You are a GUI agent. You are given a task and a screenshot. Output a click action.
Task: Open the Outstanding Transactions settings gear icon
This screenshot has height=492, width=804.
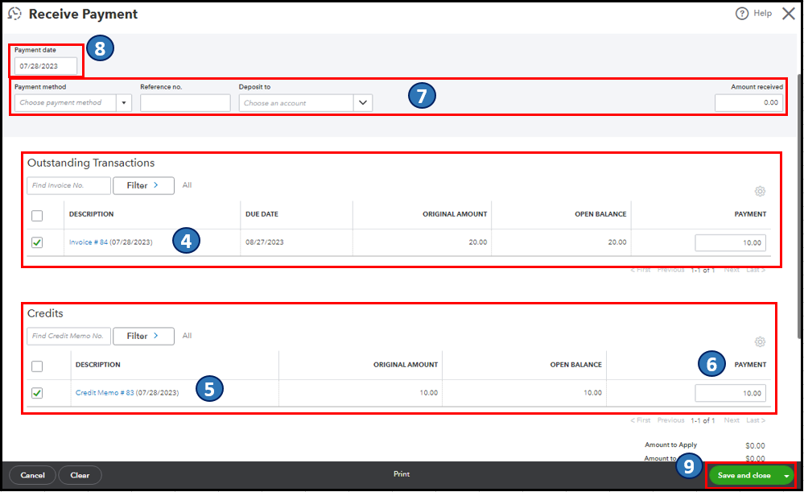[x=760, y=191]
